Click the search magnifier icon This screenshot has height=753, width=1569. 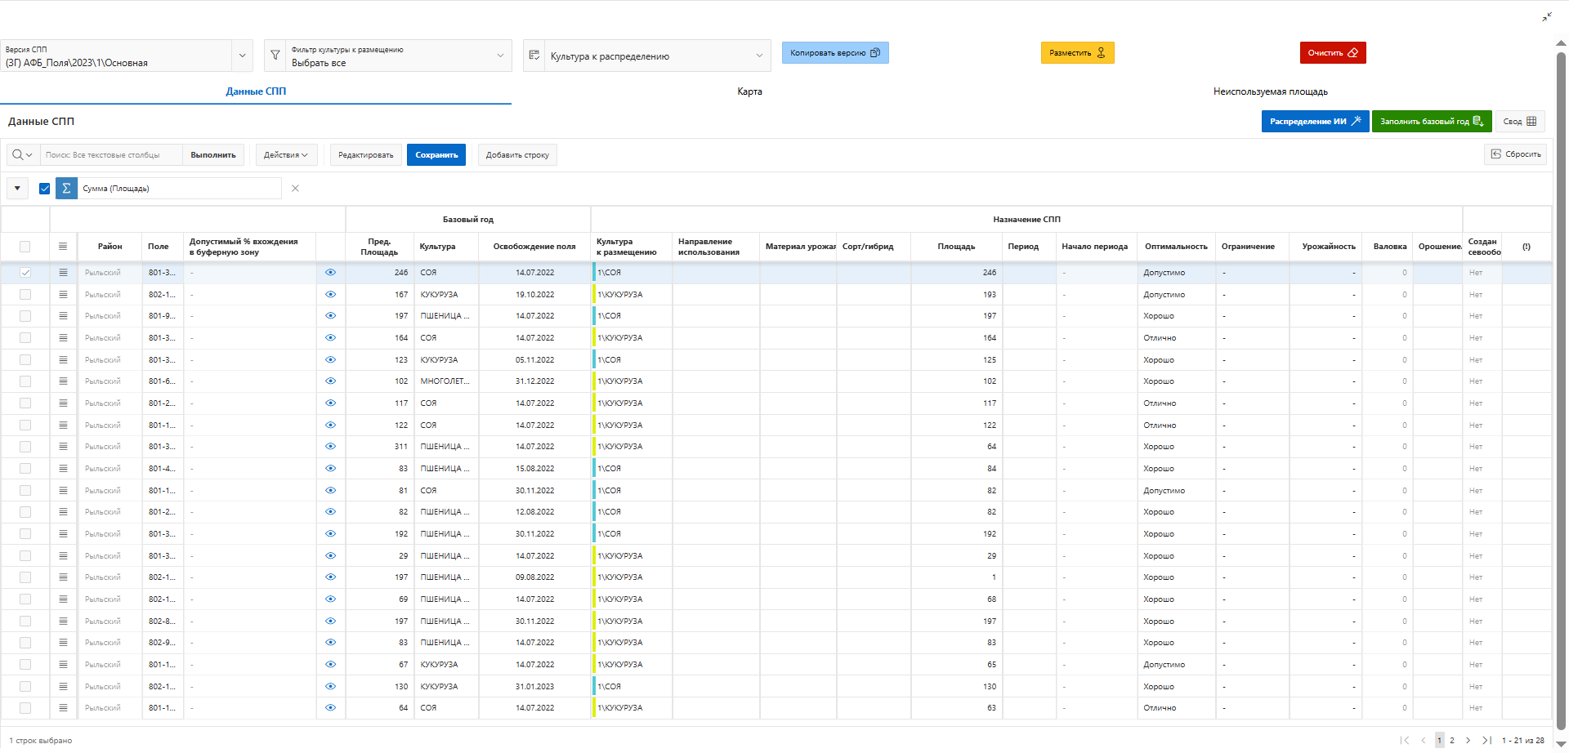pos(18,155)
